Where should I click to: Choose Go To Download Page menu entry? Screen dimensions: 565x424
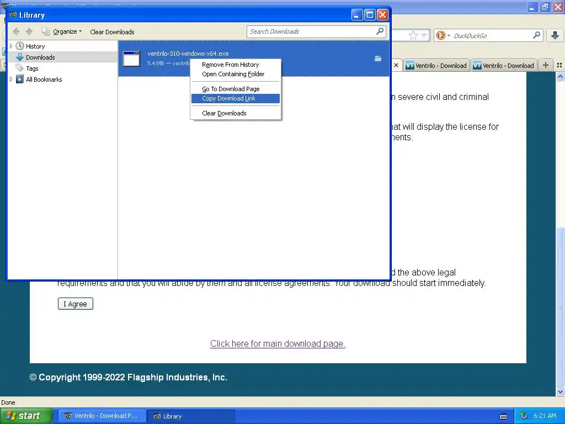236,89
